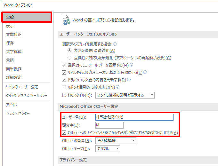Select 互換性に対応した最適化 radio button
This screenshot has height=166, width=218.
click(69, 58)
